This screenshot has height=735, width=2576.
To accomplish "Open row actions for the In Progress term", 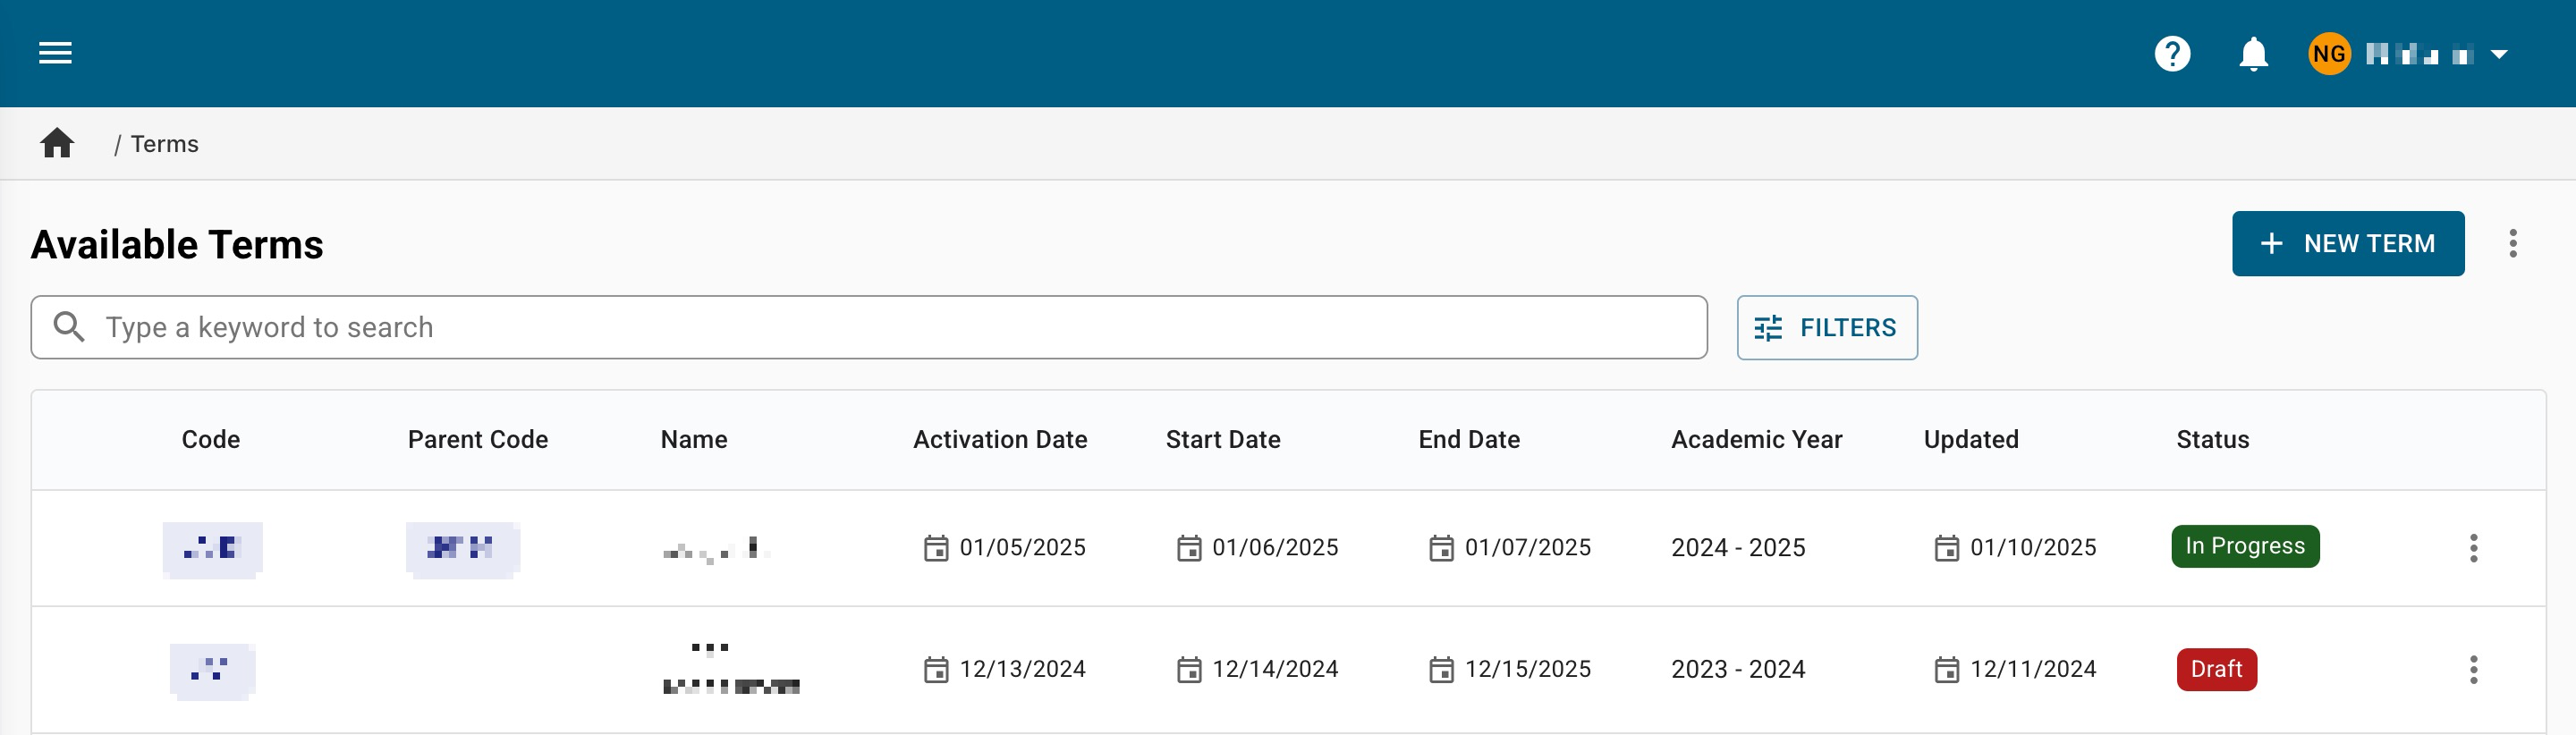I will (2473, 548).
